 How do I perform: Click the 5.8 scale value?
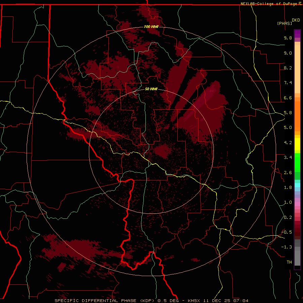288,113
